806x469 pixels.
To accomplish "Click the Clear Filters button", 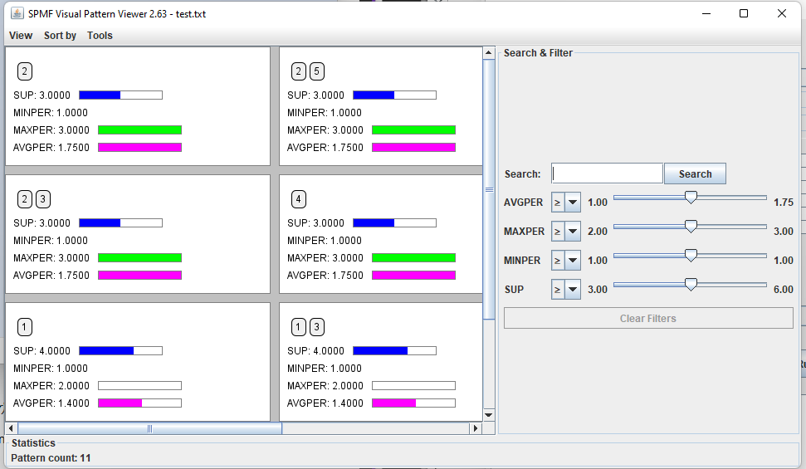I will pyautogui.click(x=647, y=319).
